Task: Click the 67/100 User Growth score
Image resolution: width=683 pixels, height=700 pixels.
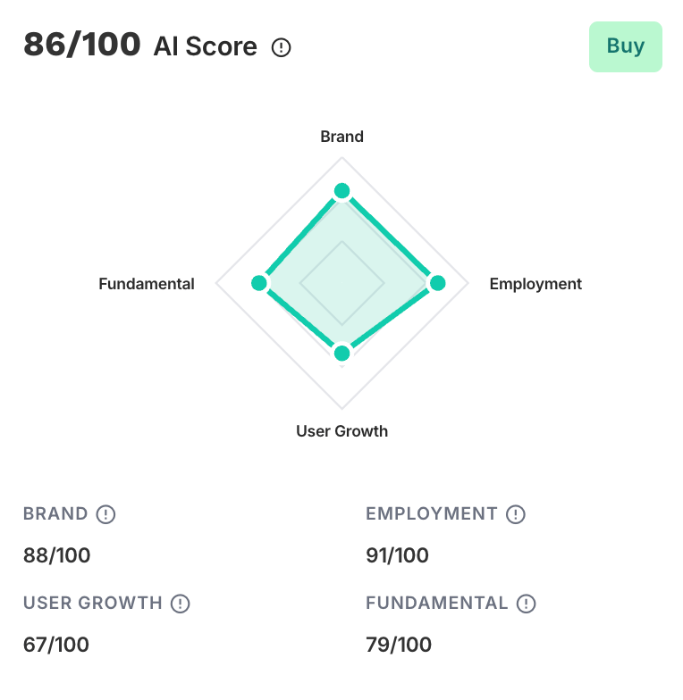Action: 56,644
